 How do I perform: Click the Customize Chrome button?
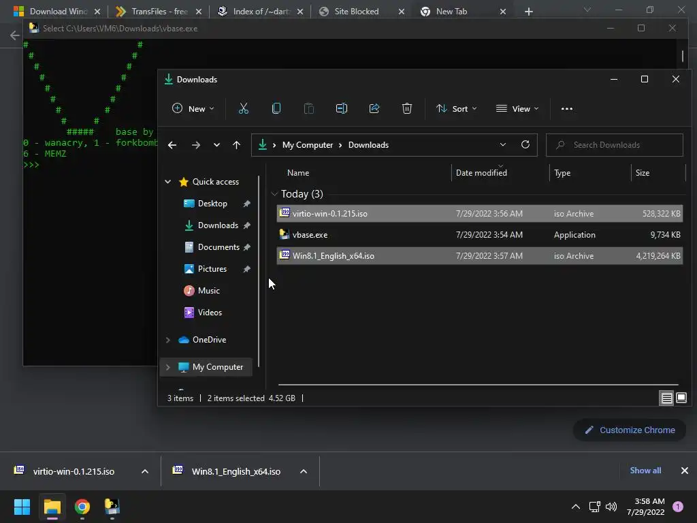pos(630,430)
